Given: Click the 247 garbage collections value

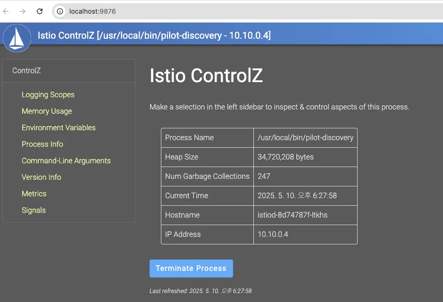Looking at the screenshot, I should pos(305,176).
